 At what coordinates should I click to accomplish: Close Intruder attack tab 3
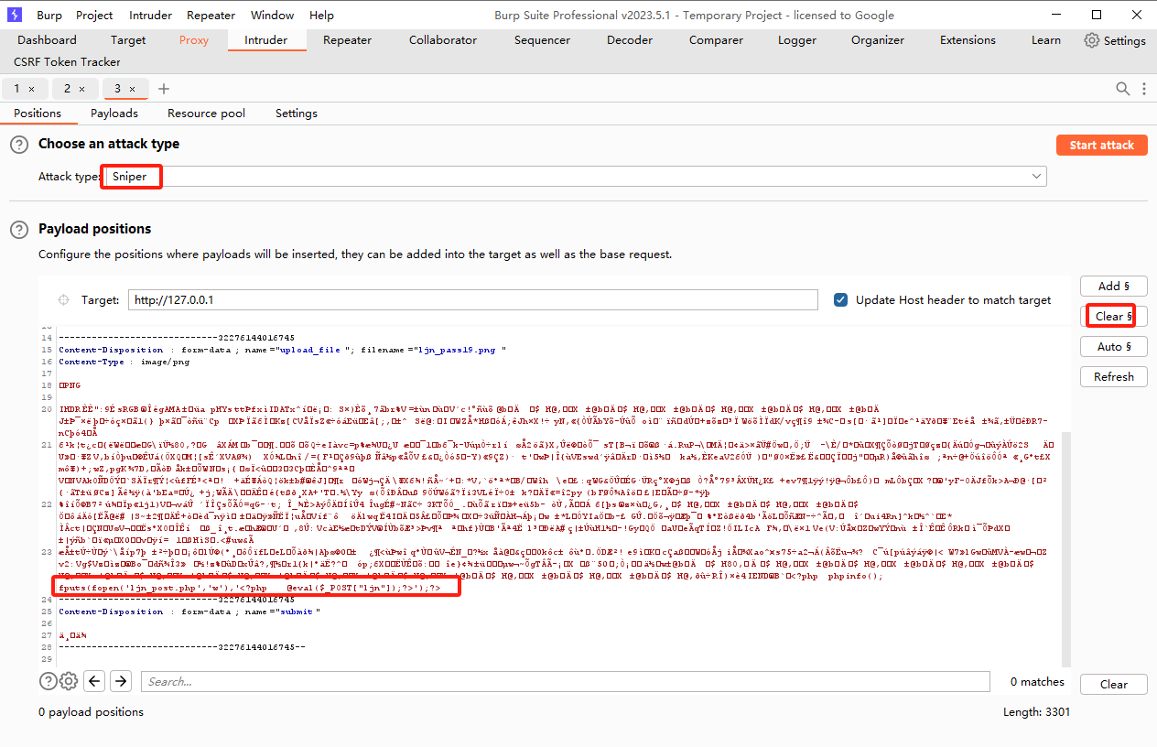click(132, 89)
